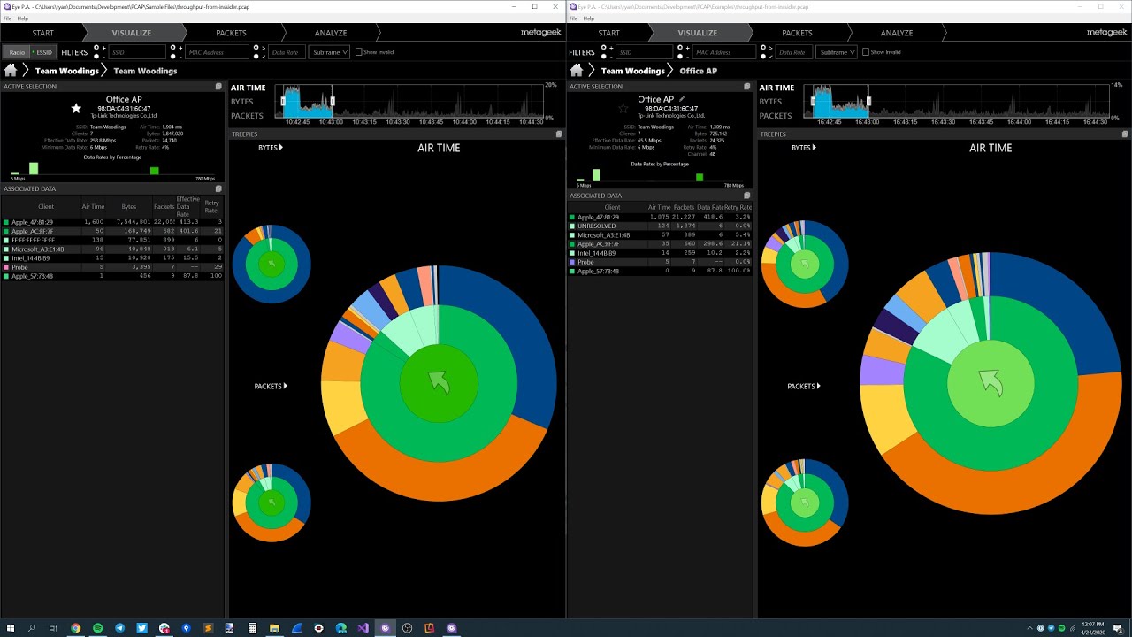Open Visual Studio from the taskbar

[x=363, y=628]
